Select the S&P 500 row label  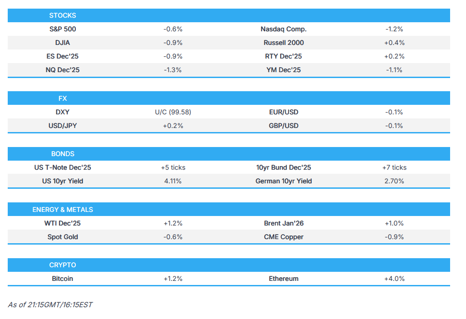63,29
